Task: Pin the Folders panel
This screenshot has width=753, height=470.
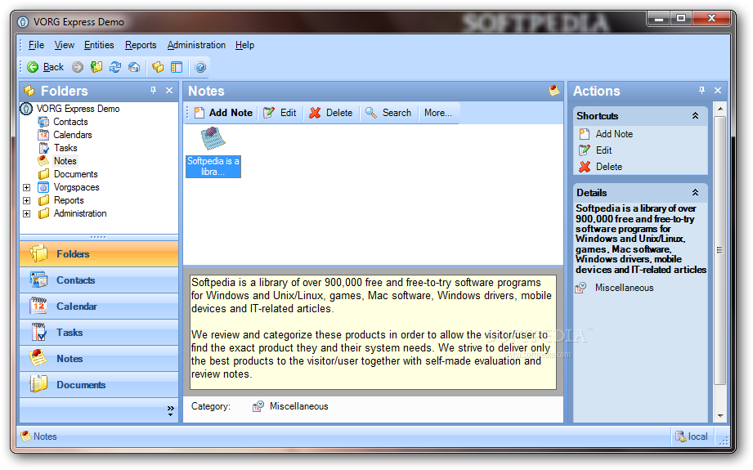Action: coord(153,90)
